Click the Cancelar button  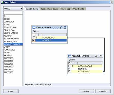point(103,91)
